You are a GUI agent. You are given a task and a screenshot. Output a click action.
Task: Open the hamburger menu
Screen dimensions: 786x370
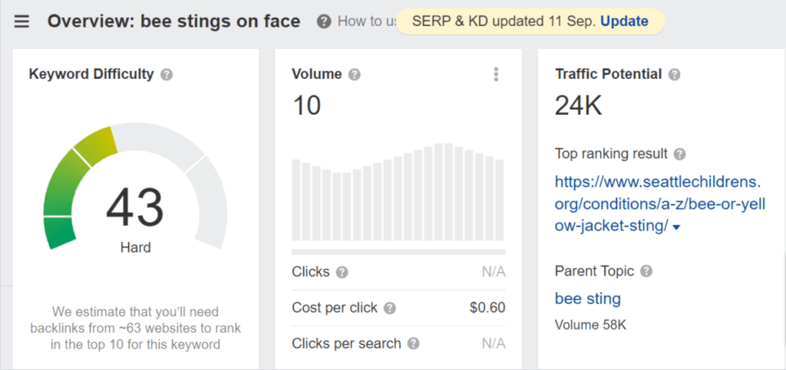21,22
